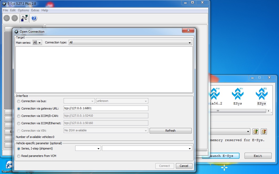Click the launcher scrollbar right arrow
The width and height of the screenshot is (279, 174).
click(x=268, y=111)
